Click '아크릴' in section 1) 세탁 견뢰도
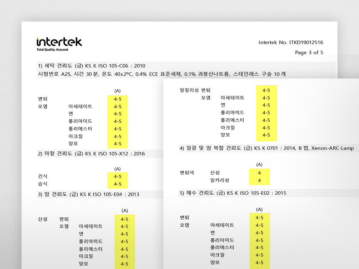Viewport: 359px width, 269px height. click(75, 136)
